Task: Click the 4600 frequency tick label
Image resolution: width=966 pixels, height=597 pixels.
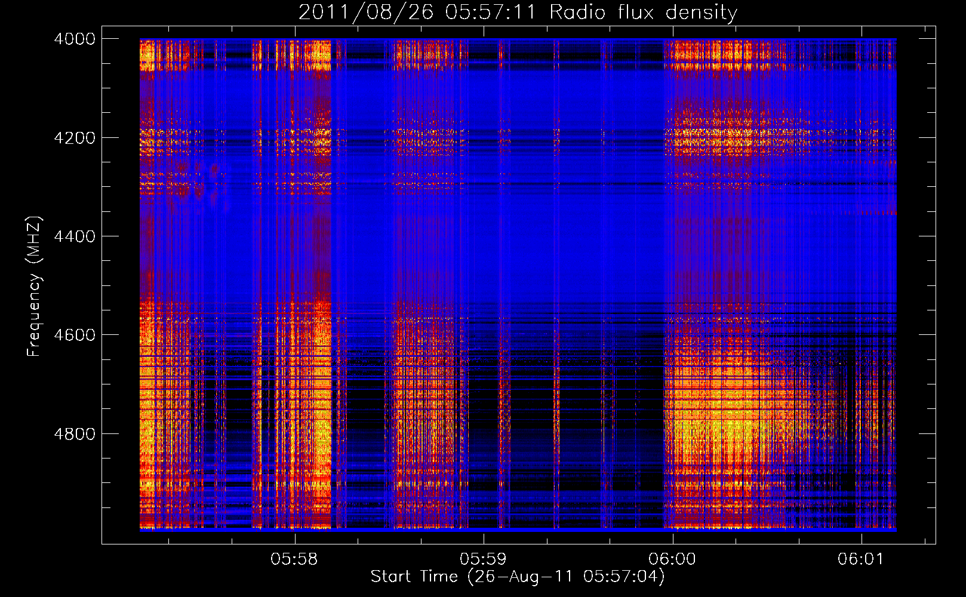Action: click(x=75, y=335)
